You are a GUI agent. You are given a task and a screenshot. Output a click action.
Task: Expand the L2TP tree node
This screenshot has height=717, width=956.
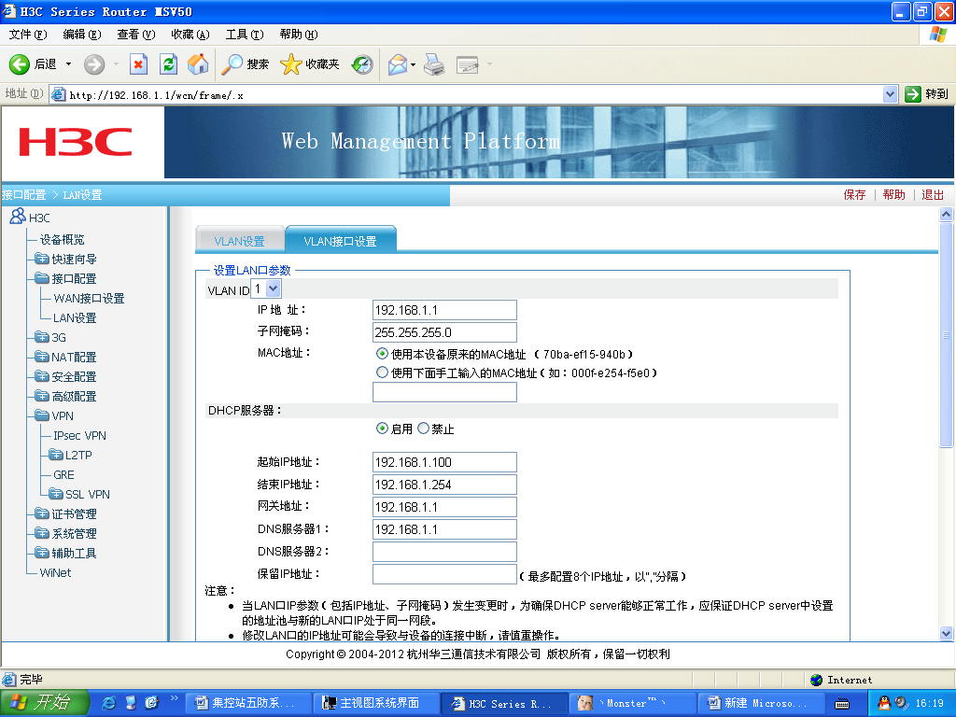click(56, 456)
